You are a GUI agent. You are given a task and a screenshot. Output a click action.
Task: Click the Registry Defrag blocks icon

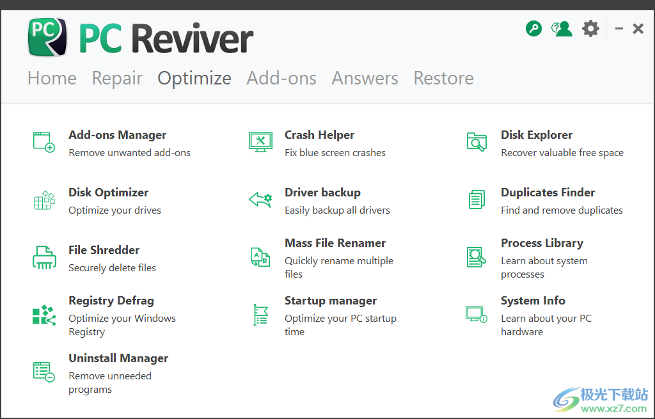(x=44, y=315)
